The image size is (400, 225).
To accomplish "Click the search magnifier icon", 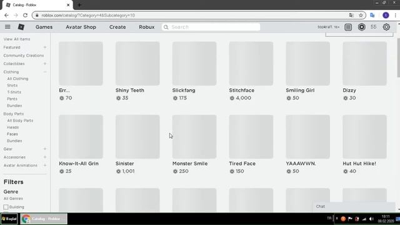I will 166,27.
